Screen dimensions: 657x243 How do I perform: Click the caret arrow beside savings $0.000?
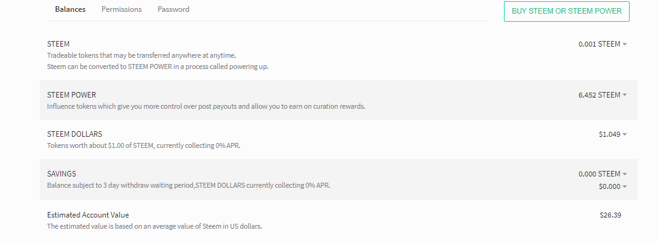625,186
